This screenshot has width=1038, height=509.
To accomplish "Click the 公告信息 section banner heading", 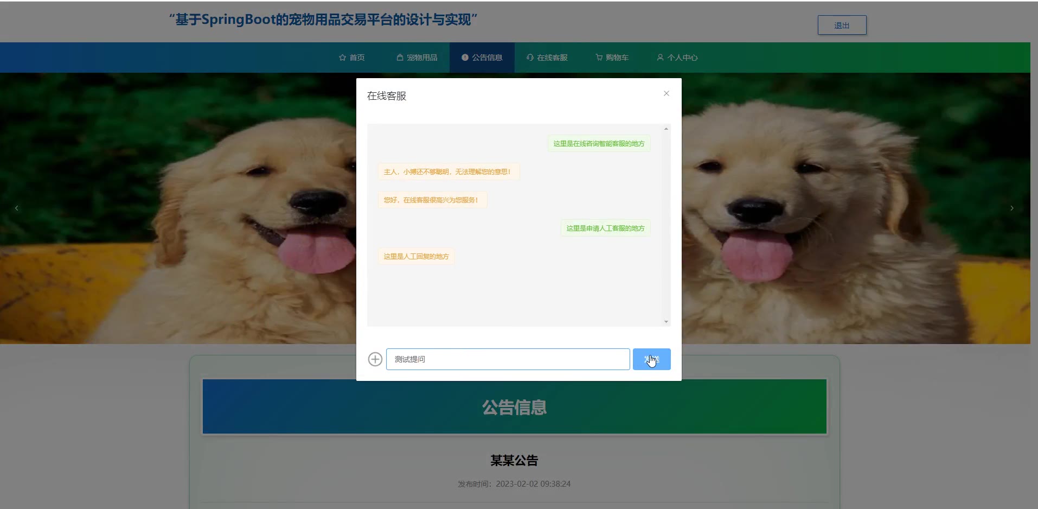I will pyautogui.click(x=514, y=407).
